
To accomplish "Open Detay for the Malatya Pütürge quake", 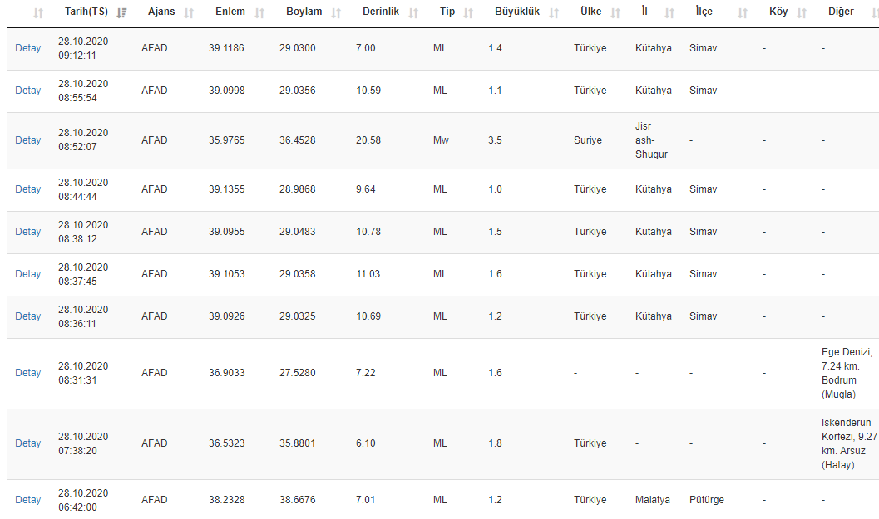I will click(x=27, y=500).
